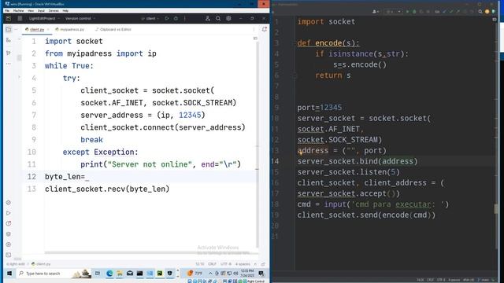Open the client run configuration dropdown

150,19
